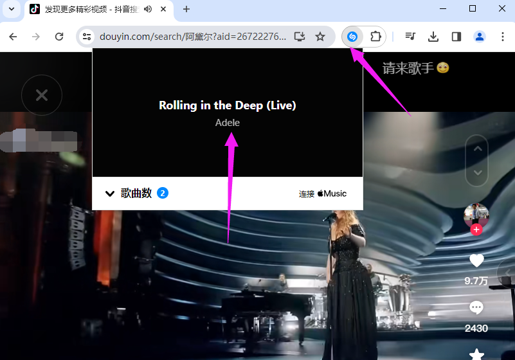Open the comments bubble icon
Image resolution: width=515 pixels, height=360 pixels.
pyautogui.click(x=476, y=308)
